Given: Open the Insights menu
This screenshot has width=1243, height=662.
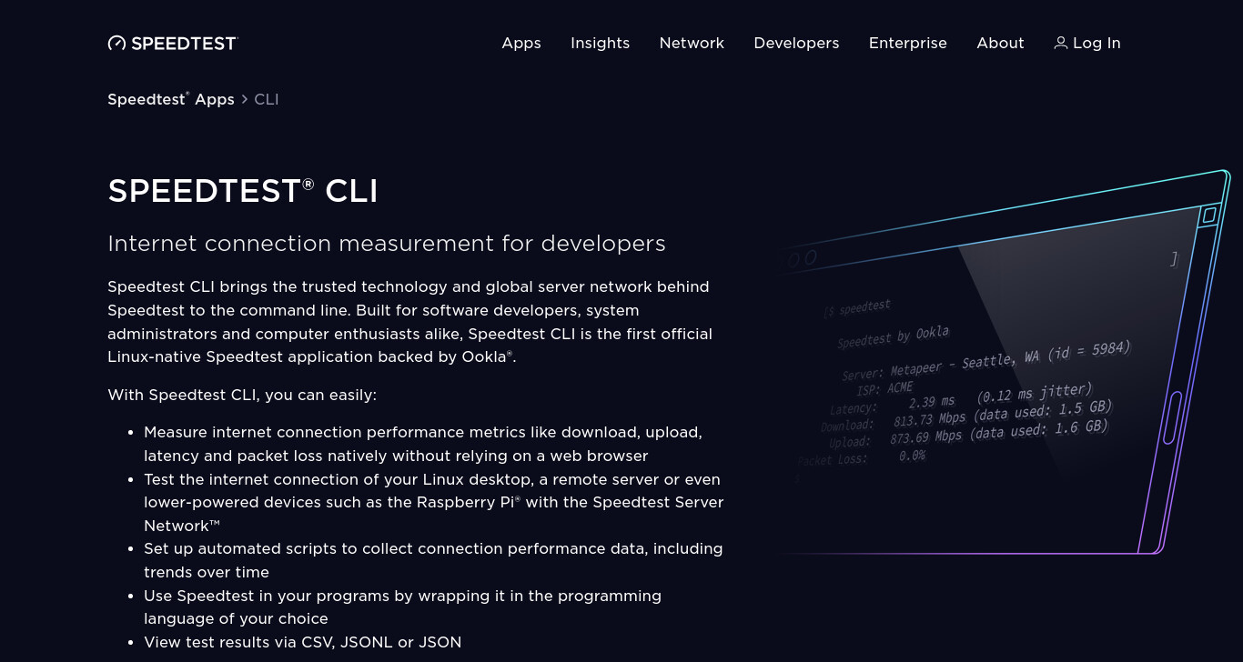Looking at the screenshot, I should click(x=600, y=43).
